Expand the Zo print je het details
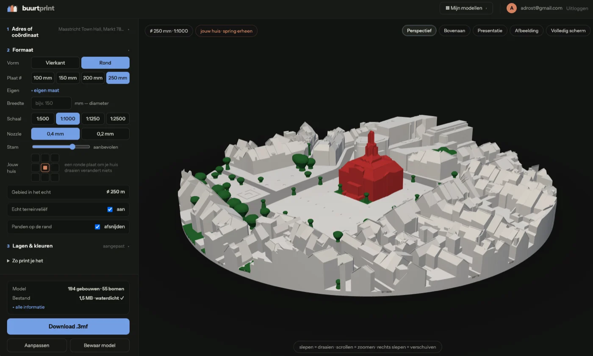Screen dimensions: 593x356 point(25,261)
